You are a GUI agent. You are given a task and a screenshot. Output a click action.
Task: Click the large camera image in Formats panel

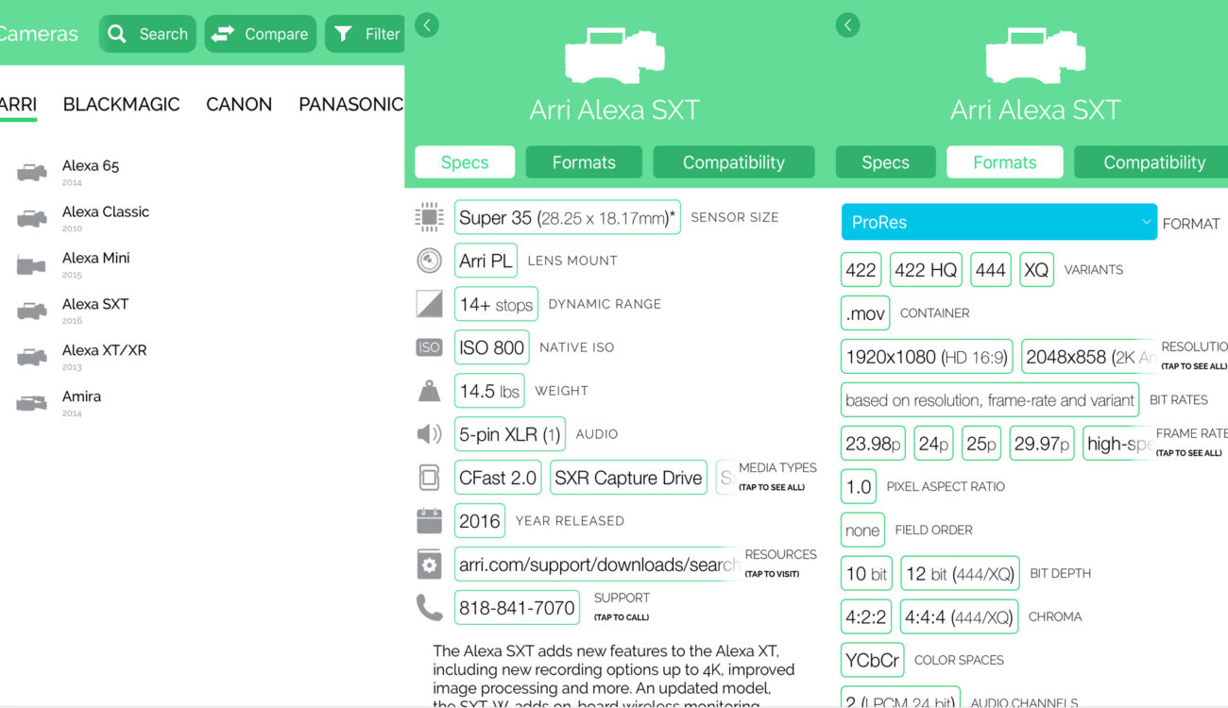[x=1035, y=55]
